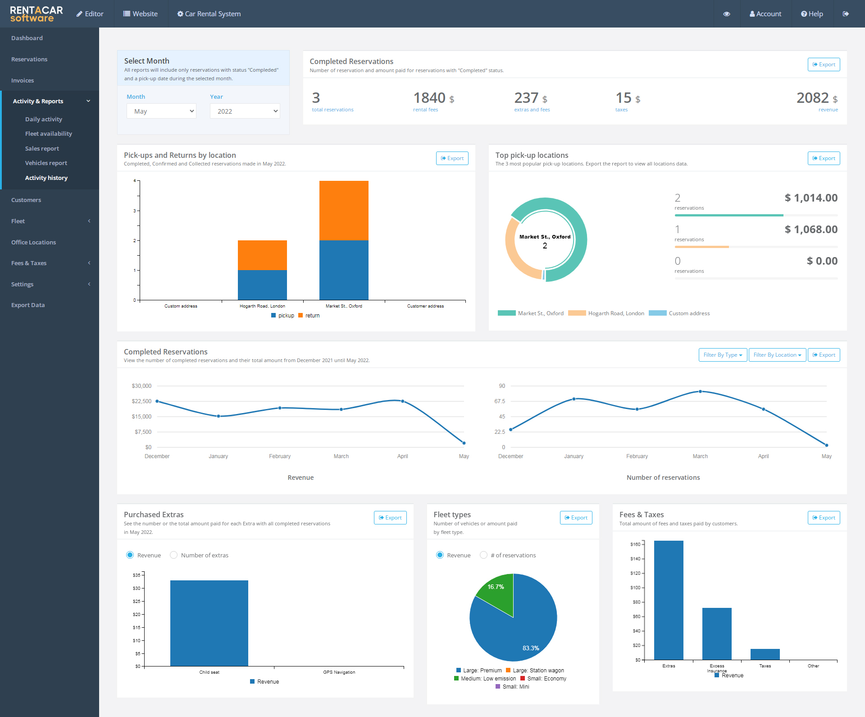Click the Hogarth Road, London legend swatch
Image resolution: width=865 pixels, height=717 pixels.
(577, 313)
